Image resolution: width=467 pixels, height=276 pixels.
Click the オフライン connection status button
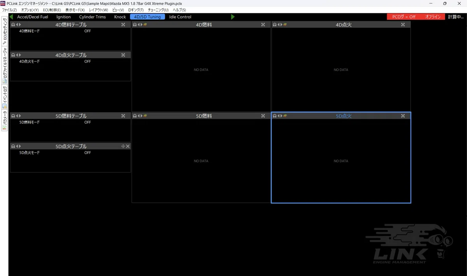tap(433, 17)
